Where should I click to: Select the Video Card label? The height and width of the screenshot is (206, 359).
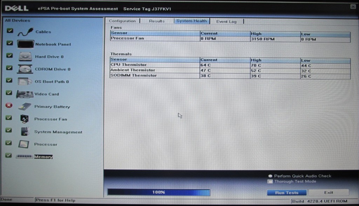(47, 94)
